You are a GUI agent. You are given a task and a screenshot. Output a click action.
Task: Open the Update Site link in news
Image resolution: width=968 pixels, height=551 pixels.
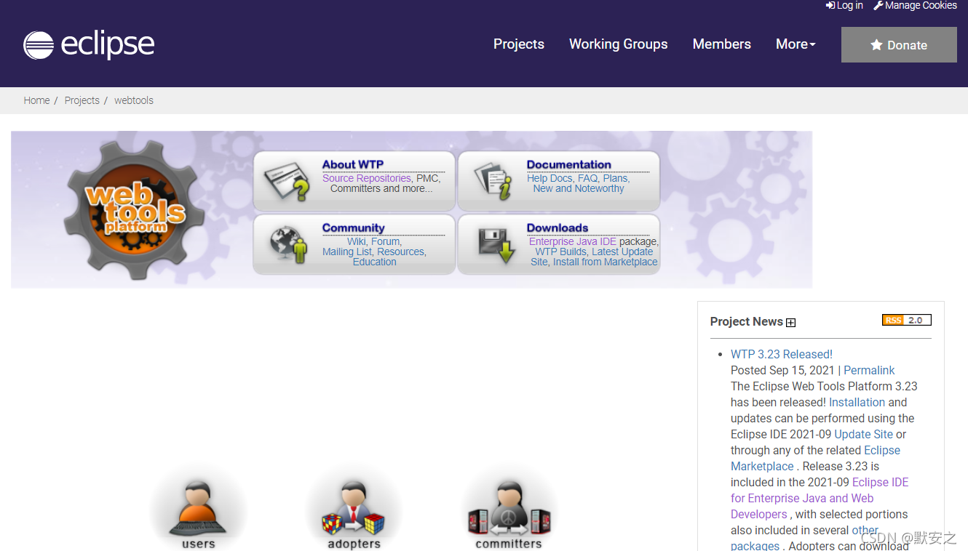point(863,434)
